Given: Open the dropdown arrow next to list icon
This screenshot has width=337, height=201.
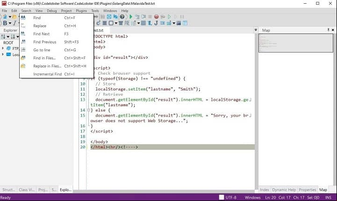Looking at the screenshot, I should click(x=139, y=23).
